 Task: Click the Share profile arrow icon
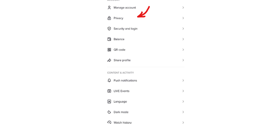(109, 60)
